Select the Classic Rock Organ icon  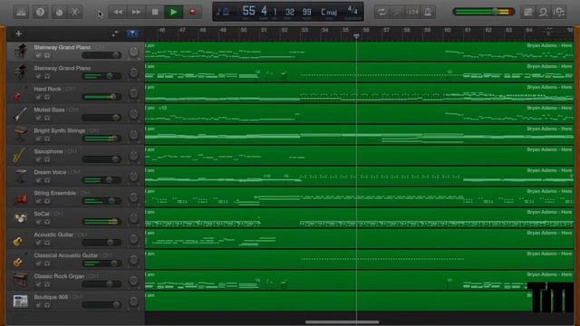(20, 281)
